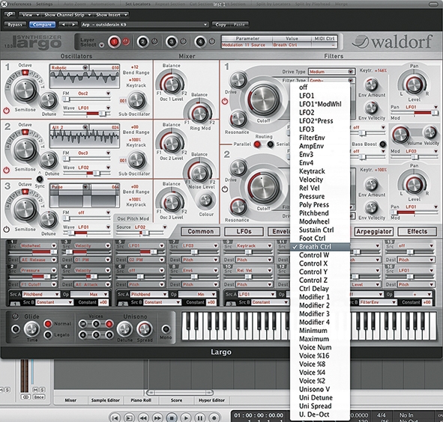Enable Parallel filter routing
Image resolution: width=443 pixels, height=422 pixels.
coord(257,144)
